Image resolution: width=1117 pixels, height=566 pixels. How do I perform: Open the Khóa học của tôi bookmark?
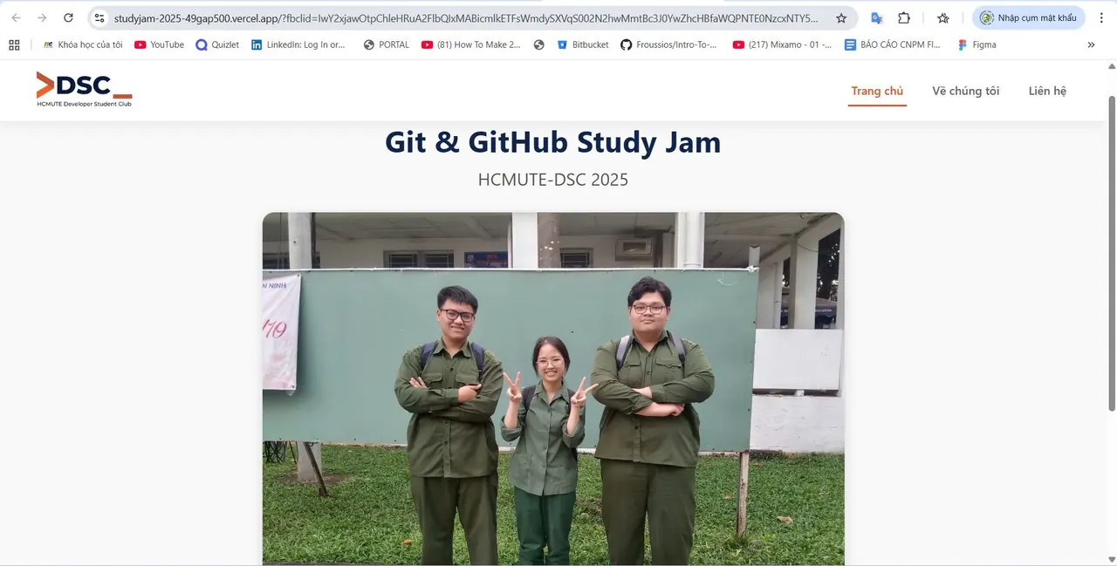83,44
